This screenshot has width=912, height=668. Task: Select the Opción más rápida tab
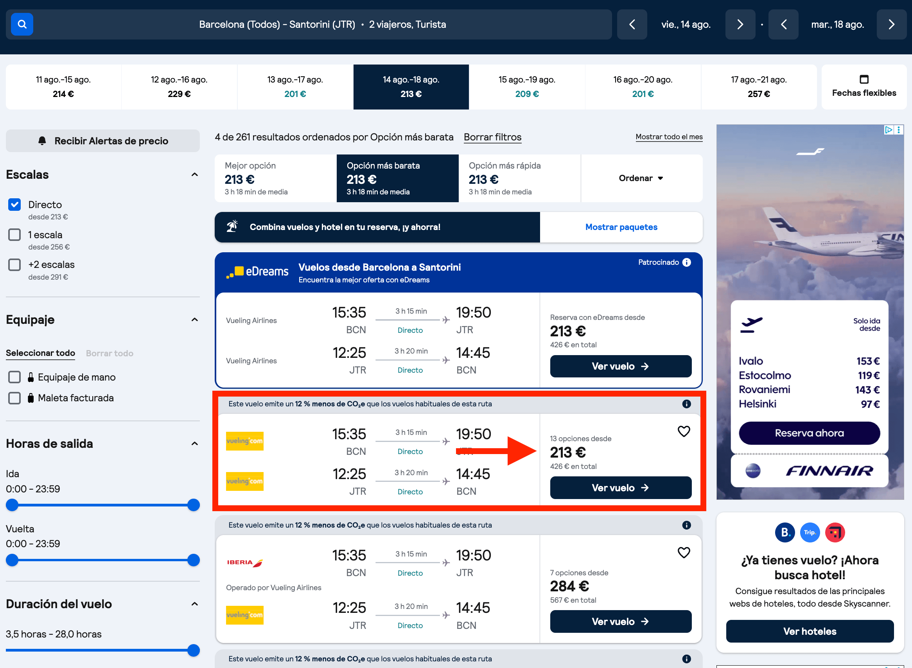[519, 178]
